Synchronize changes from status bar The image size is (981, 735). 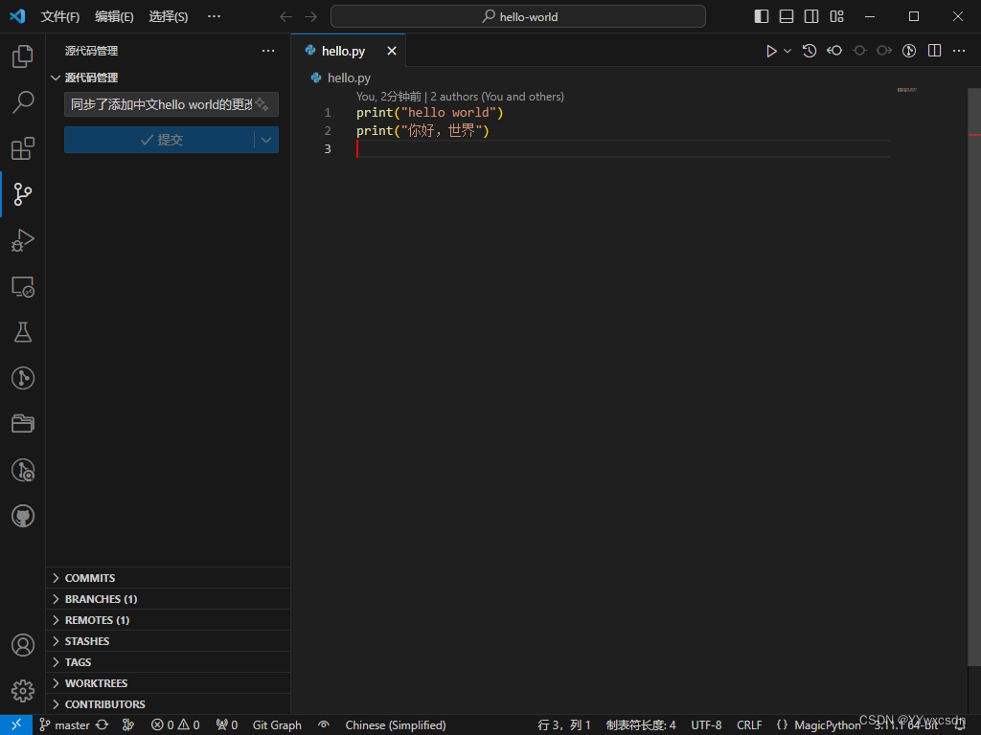coord(102,725)
